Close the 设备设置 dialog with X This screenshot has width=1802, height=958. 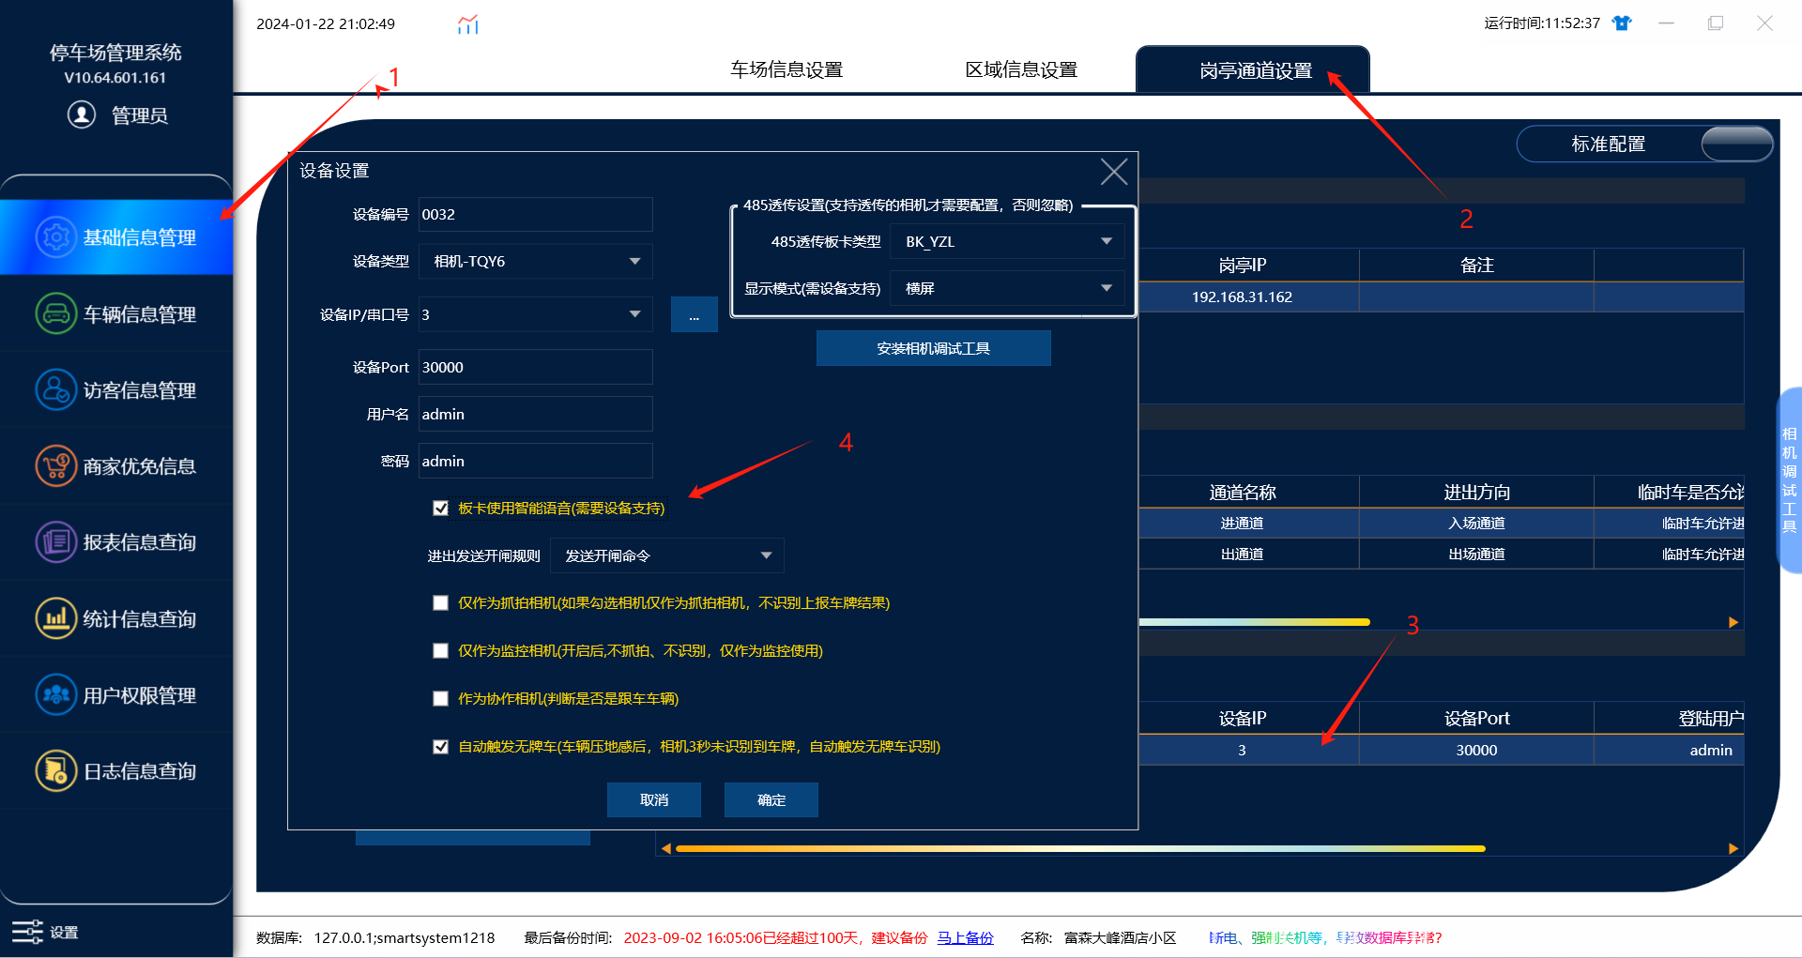[1114, 172]
